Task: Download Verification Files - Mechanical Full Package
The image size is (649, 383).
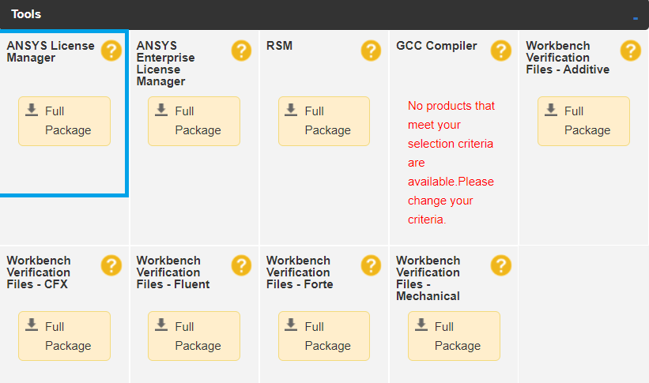Action: [454, 336]
